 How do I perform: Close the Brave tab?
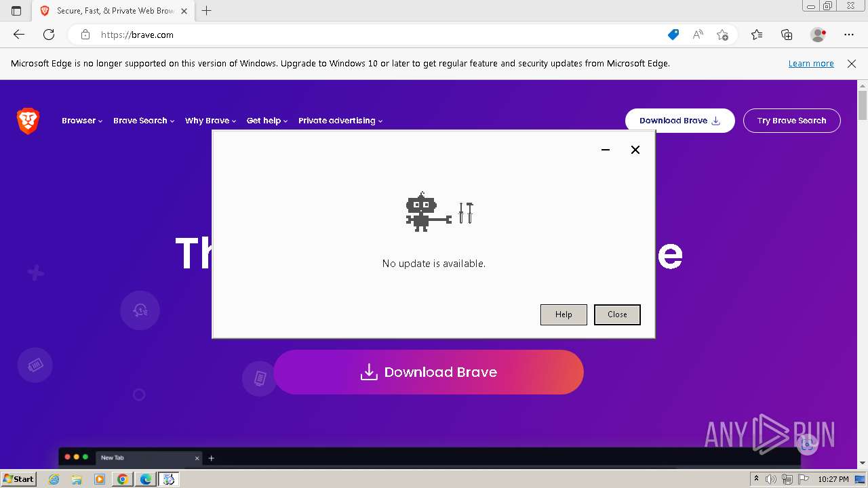pos(184,11)
